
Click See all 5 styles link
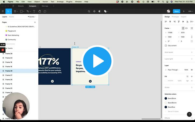(173, 111)
